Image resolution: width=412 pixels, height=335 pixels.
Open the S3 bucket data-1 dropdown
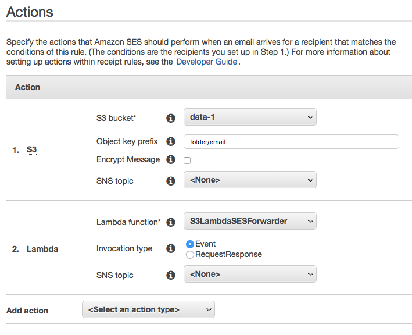click(x=250, y=117)
